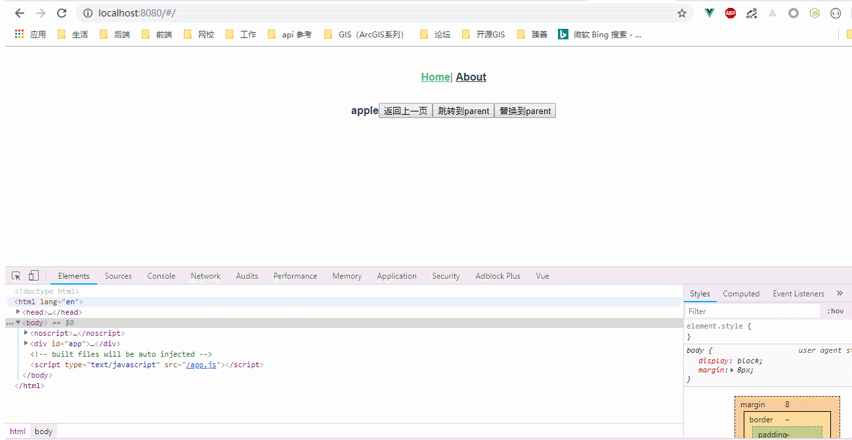Open the 论坛 bookmark folder
This screenshot has width=852, height=440.
point(435,34)
